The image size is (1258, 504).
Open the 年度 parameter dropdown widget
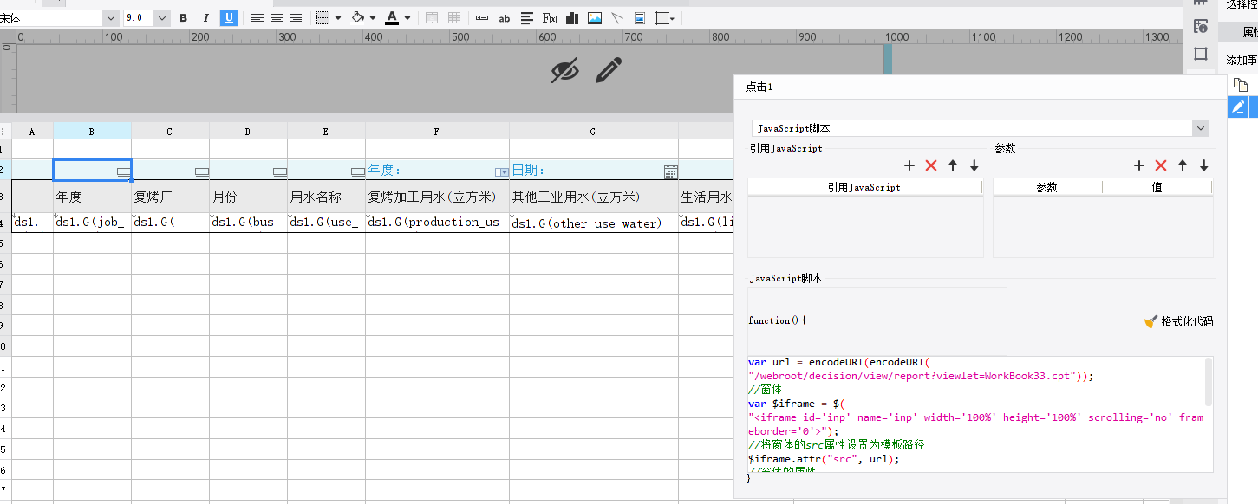coord(501,171)
